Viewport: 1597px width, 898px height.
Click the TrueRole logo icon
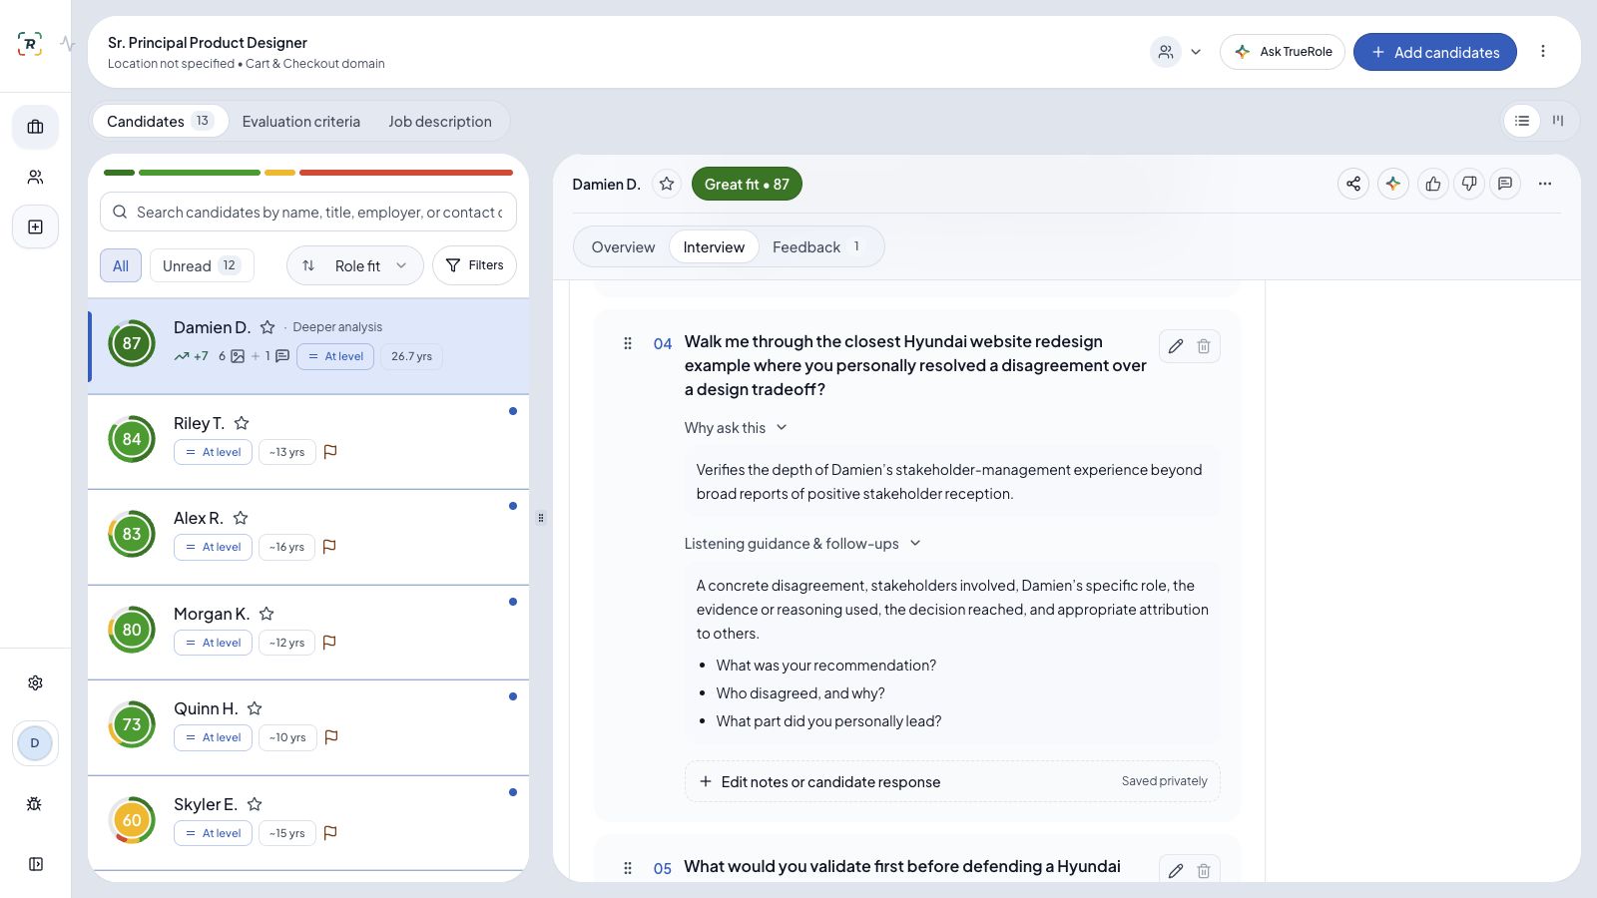click(x=30, y=44)
